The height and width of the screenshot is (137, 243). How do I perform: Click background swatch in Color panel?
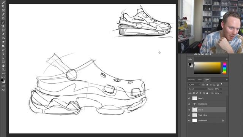point(192,66)
